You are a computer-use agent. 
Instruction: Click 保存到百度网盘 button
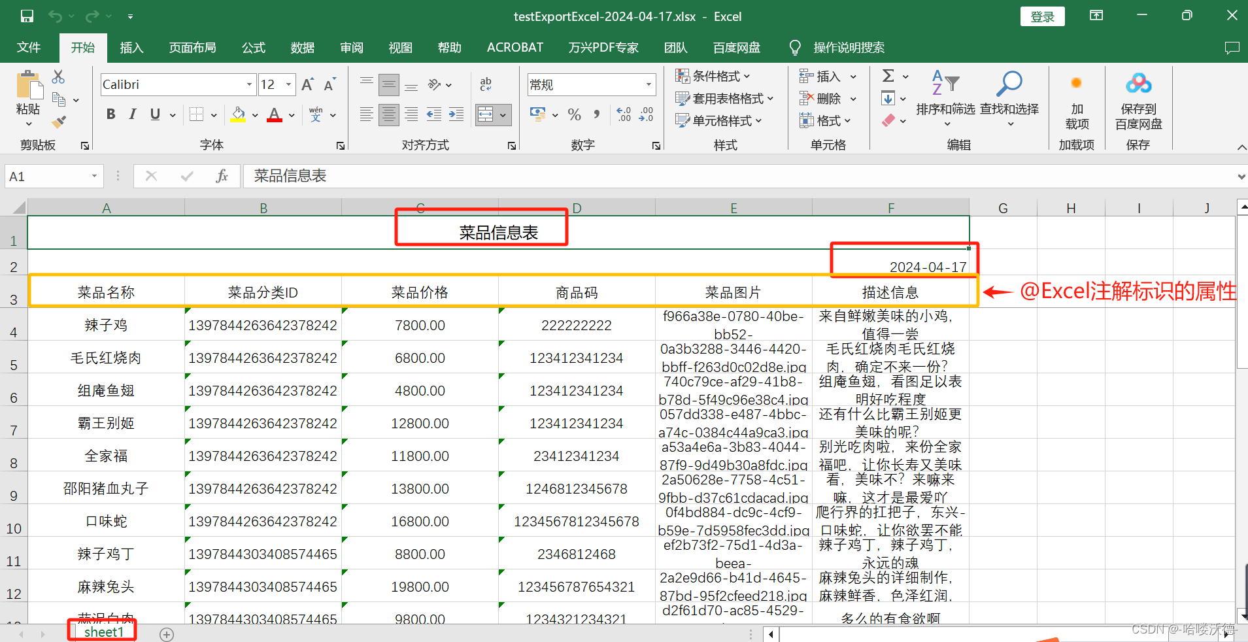[1139, 102]
